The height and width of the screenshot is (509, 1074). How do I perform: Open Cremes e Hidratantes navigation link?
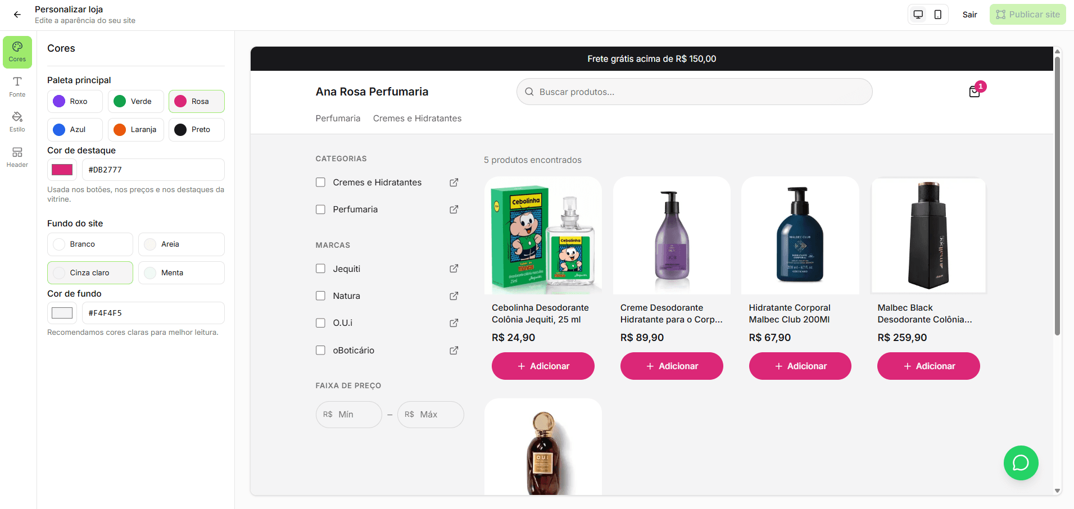click(417, 119)
